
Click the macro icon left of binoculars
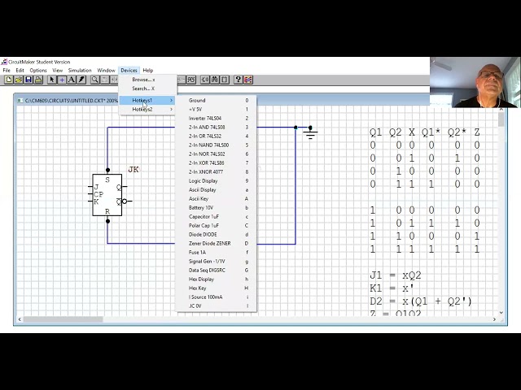point(205,80)
